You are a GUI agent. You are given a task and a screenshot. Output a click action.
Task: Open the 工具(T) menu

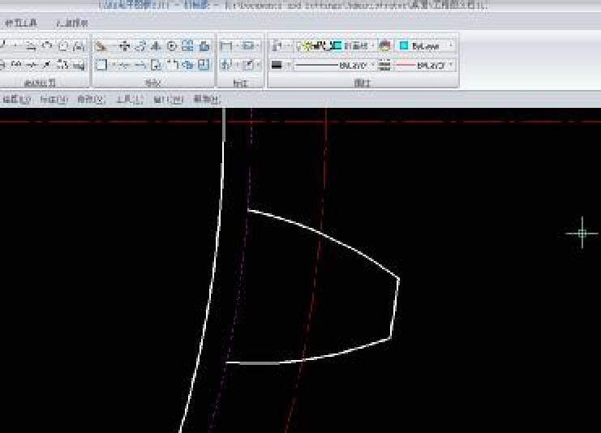point(130,100)
